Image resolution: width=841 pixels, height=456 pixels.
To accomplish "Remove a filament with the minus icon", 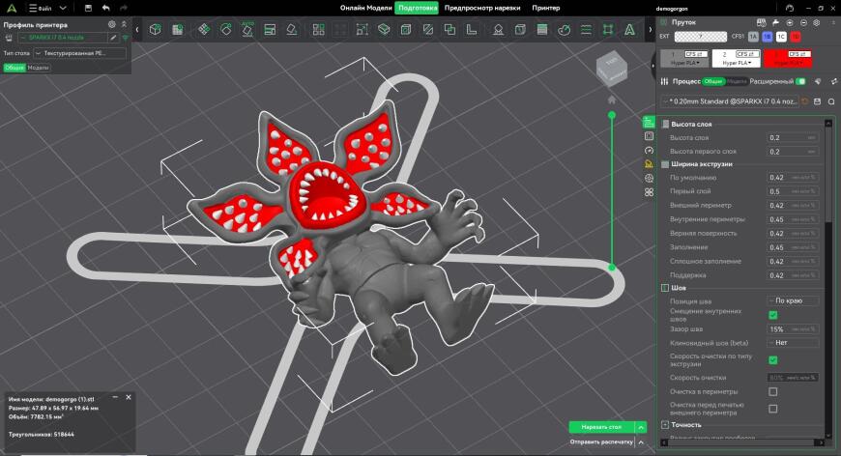I will pos(803,22).
